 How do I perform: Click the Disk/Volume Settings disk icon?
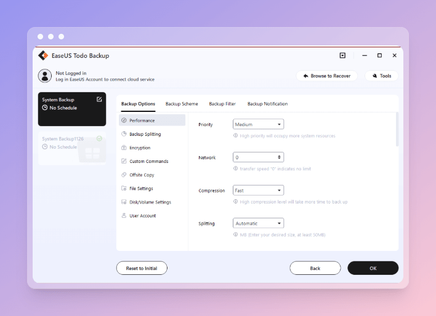[x=124, y=202]
